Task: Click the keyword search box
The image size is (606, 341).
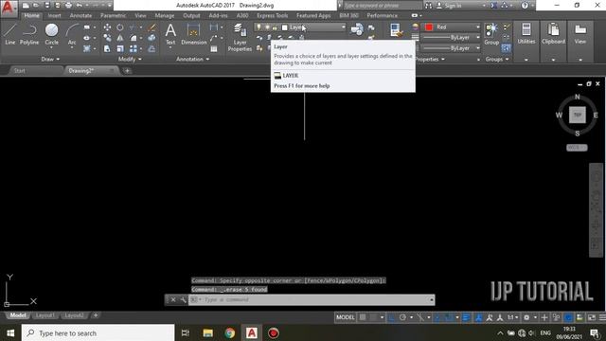Action: (x=383, y=6)
